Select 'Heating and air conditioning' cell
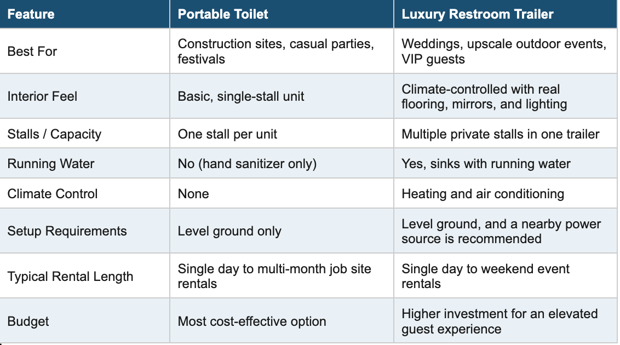 [x=506, y=193]
